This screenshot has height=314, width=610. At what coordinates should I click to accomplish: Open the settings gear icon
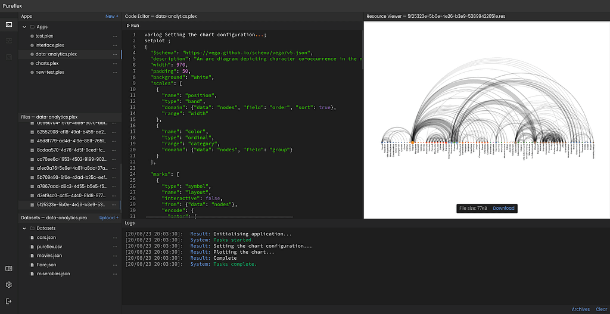click(8, 285)
